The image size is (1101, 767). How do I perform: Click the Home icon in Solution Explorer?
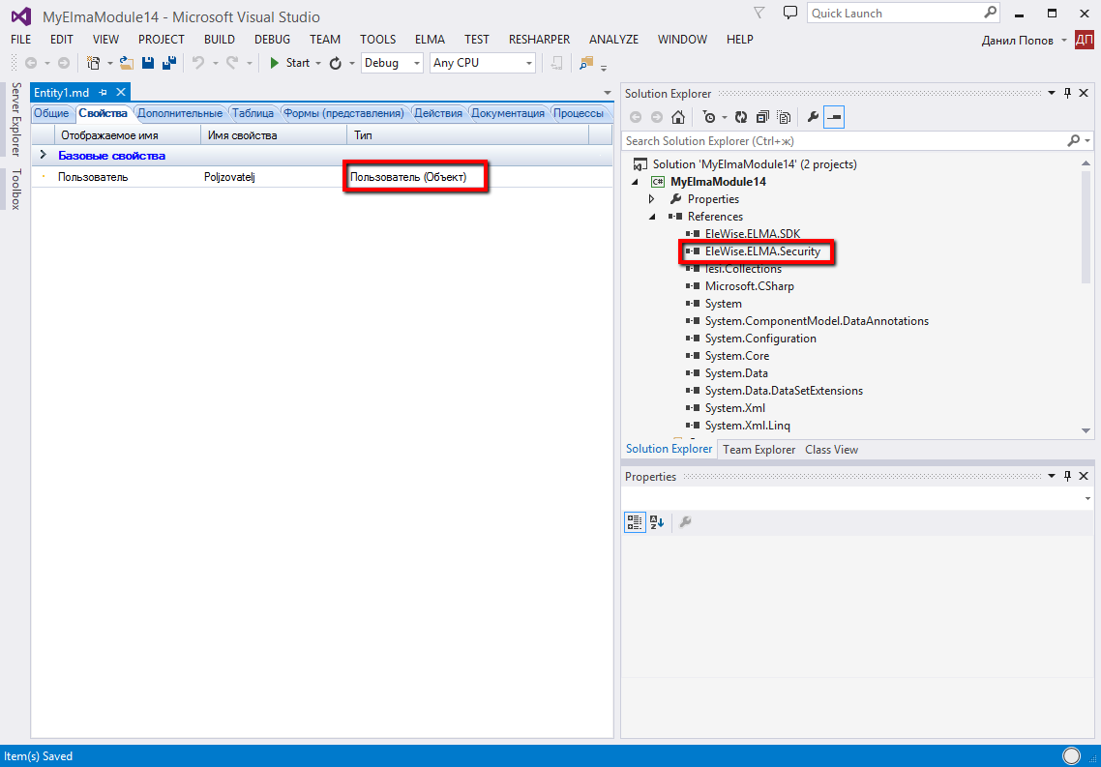(x=678, y=117)
